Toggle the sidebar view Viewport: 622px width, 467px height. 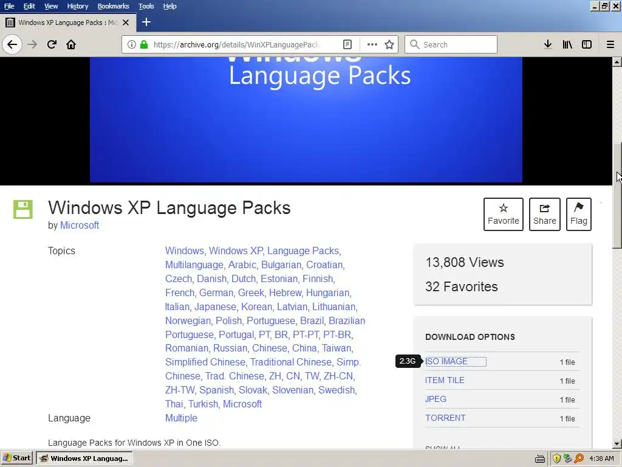(587, 44)
